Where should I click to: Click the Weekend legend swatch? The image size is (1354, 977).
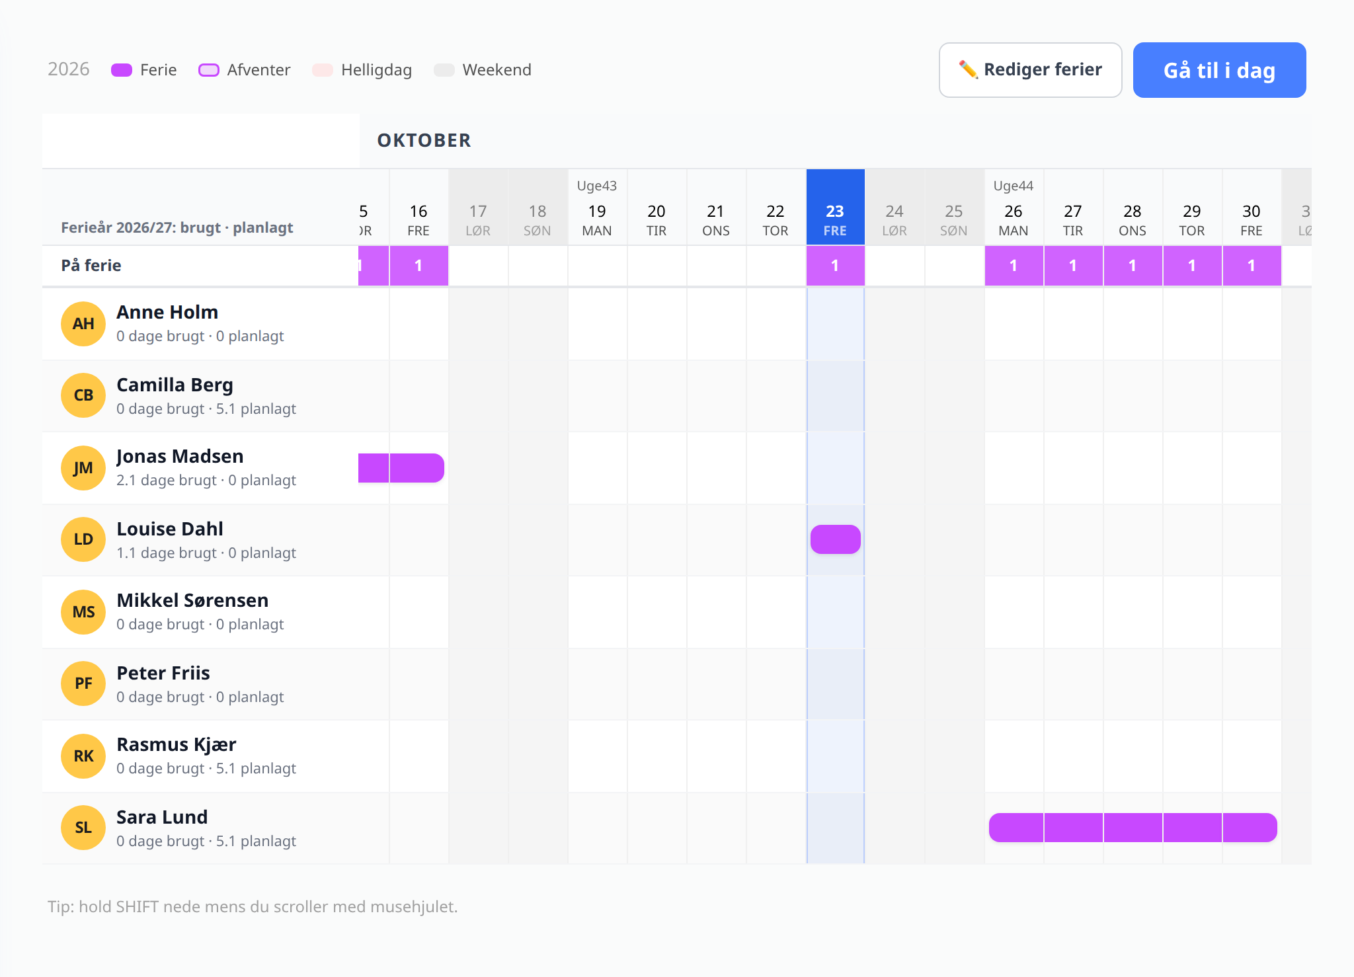(x=444, y=70)
